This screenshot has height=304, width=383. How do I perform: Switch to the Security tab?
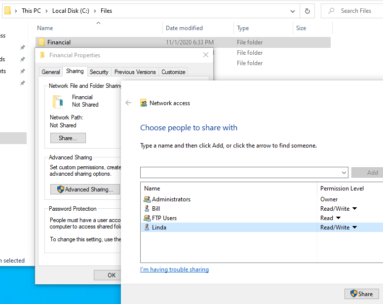pos(99,72)
